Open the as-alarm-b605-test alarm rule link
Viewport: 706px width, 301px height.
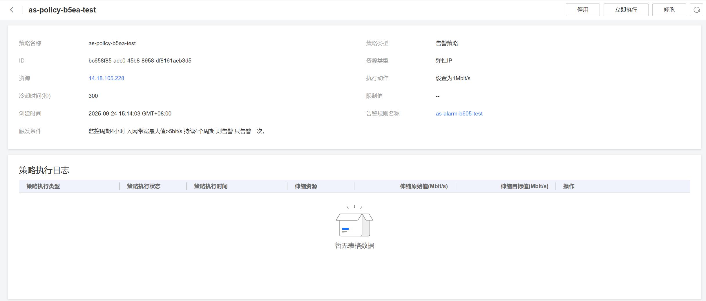point(459,113)
